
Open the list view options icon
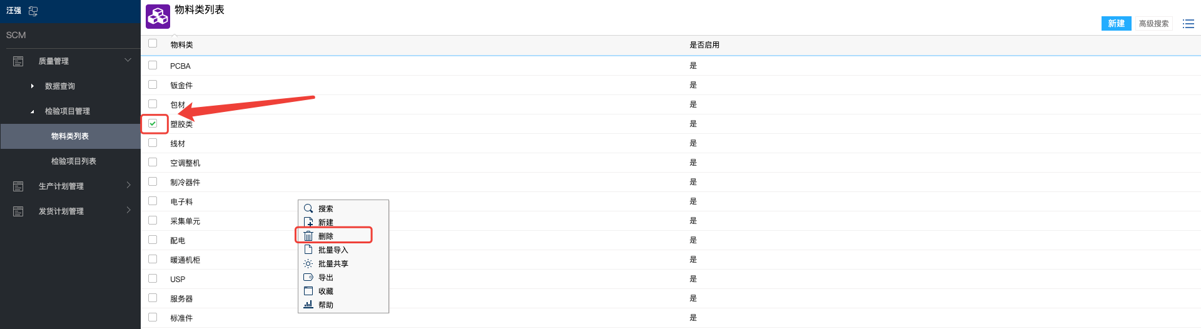(1188, 24)
